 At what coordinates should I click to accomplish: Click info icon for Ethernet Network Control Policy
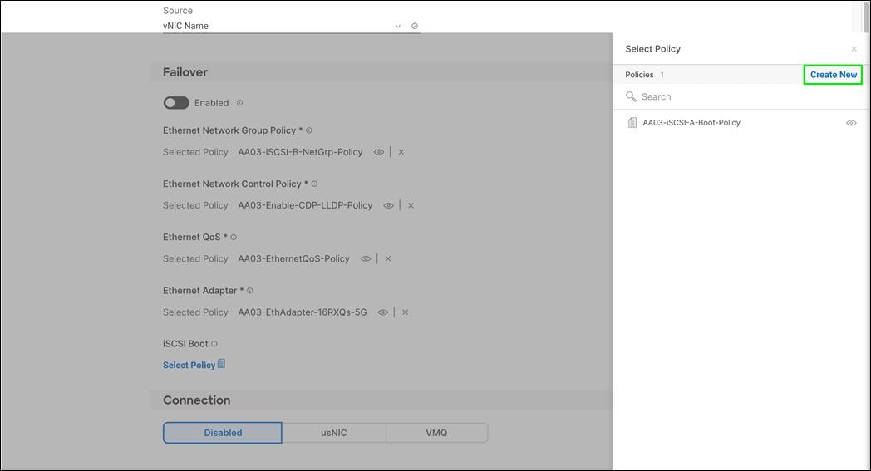click(x=314, y=184)
